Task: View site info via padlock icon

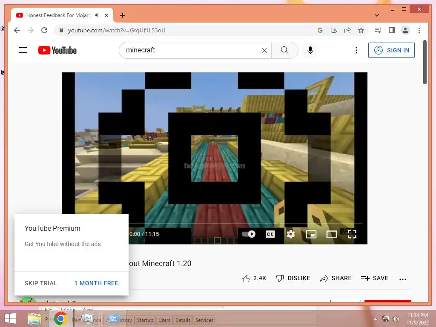Action: click(x=61, y=30)
